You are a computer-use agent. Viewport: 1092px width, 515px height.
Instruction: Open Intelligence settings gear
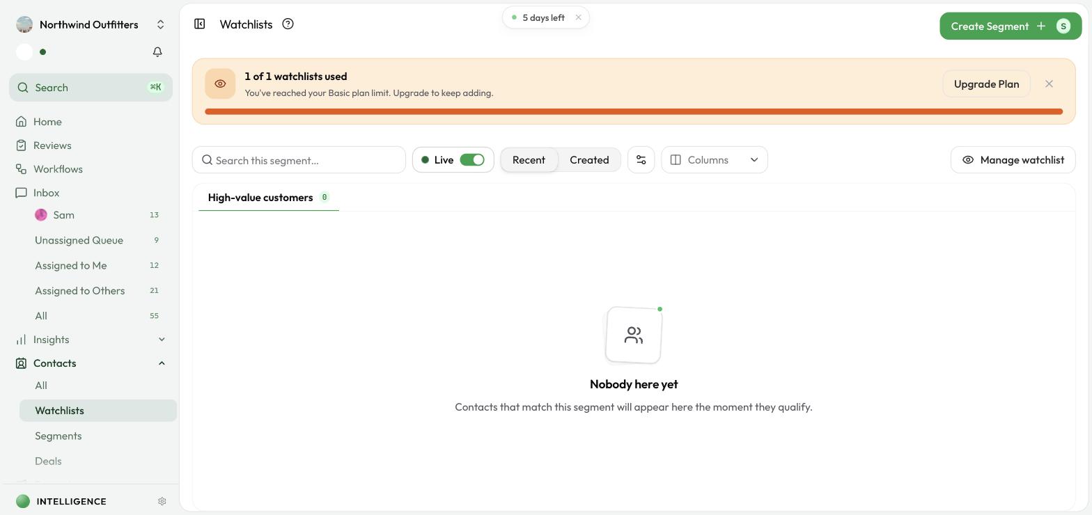click(x=162, y=501)
